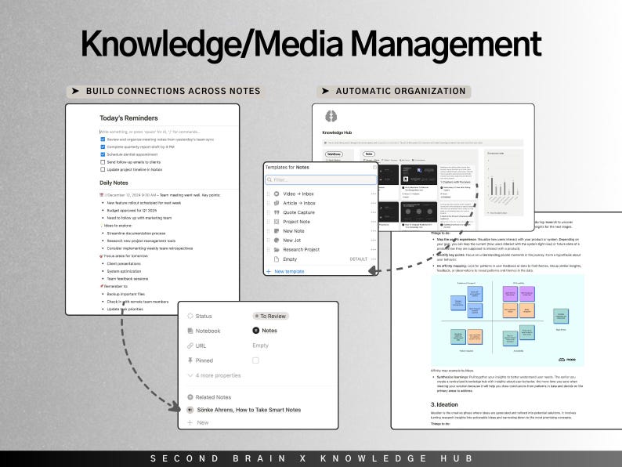The image size is (622, 467).
Task: Click the round black Notes notebook icon
Action: 256,331
